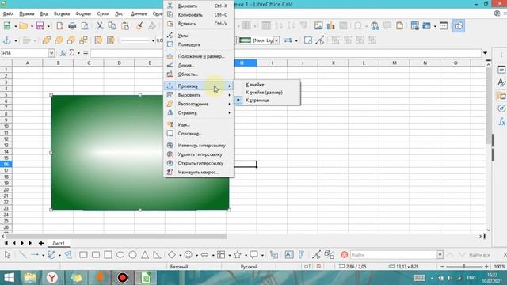This screenshot has height=285, width=507.
Task: Choose 'Область...' in context menu
Action: pyautogui.click(x=199, y=74)
